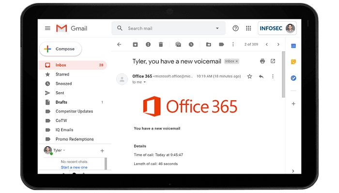Star the Office 365 message
This screenshot has width=339, height=193.
[250, 76]
